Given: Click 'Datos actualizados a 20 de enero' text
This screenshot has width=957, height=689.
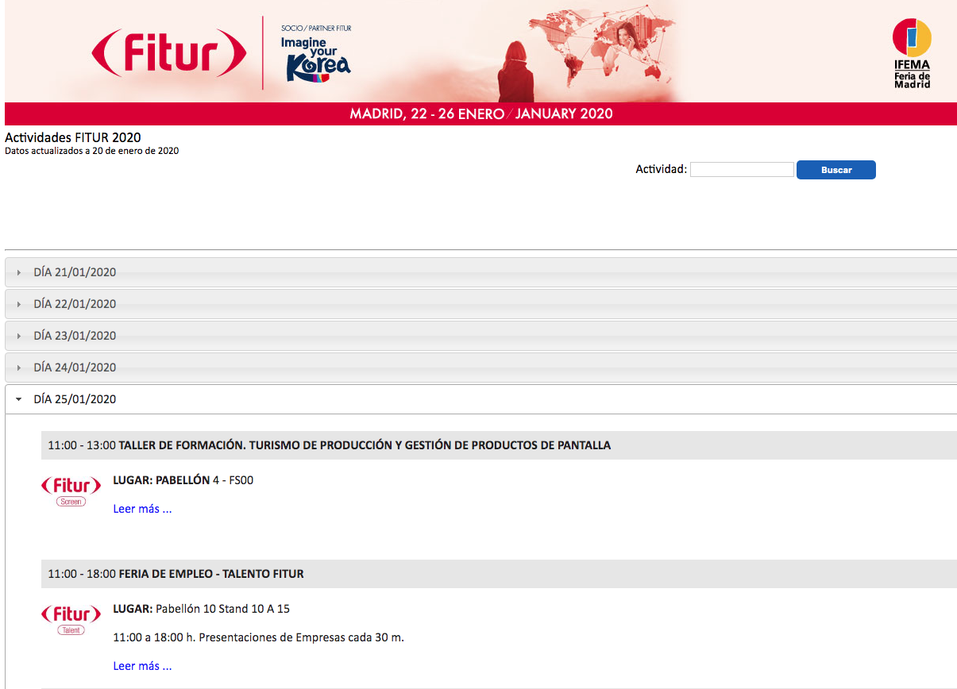Looking at the screenshot, I should pos(91,151).
